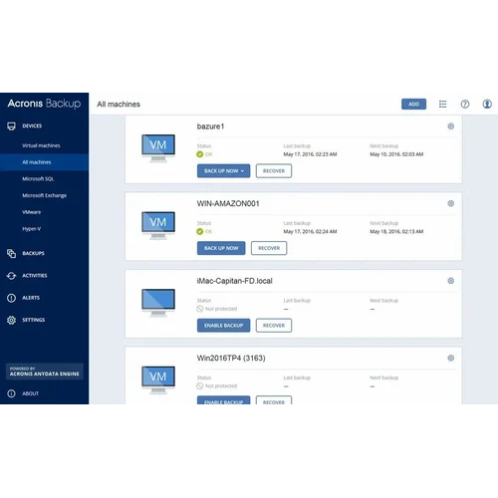Click the VM icon of Win2016TP4 (3163)
This screenshot has height=498, width=498.
coord(158,379)
